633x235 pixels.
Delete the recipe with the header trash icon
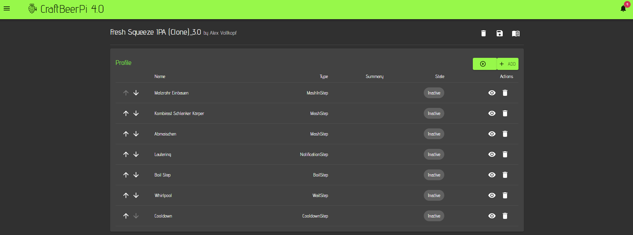click(483, 33)
